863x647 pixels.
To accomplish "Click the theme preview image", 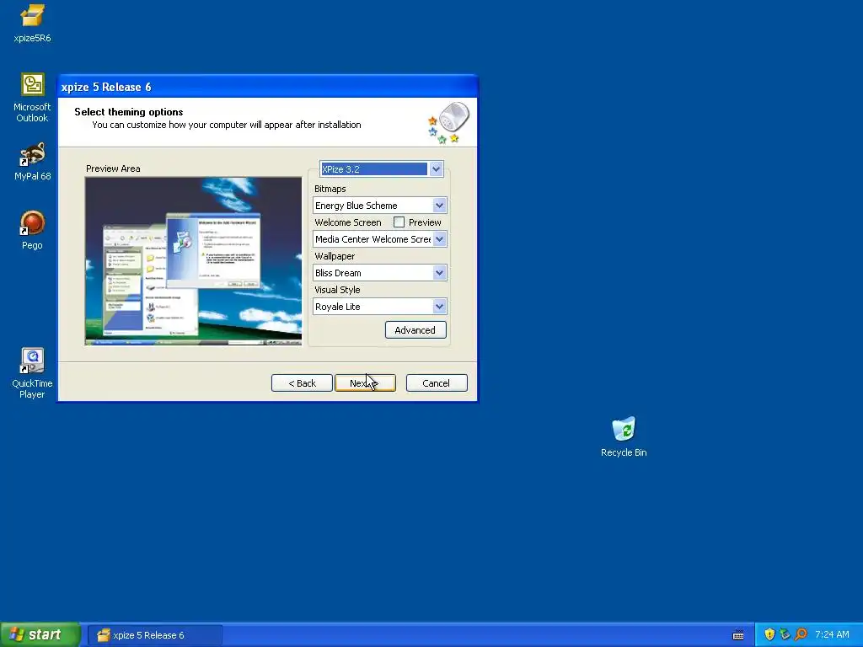I will (193, 261).
